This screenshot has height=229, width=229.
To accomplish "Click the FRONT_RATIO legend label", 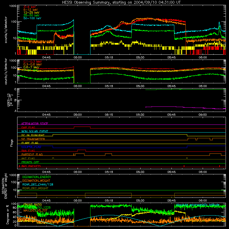I will [33, 205].
